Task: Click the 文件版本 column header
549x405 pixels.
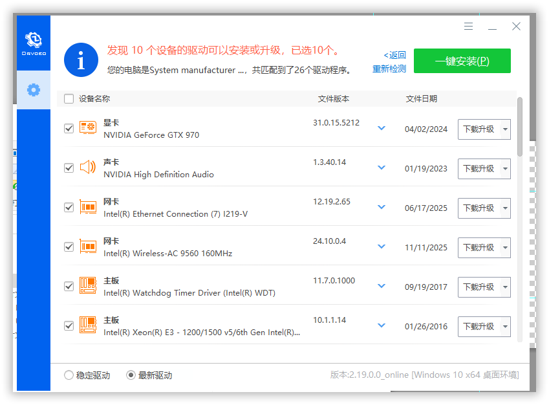Action: tap(334, 99)
